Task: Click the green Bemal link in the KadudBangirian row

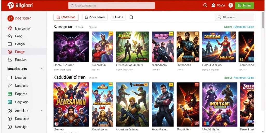Action: point(228,78)
